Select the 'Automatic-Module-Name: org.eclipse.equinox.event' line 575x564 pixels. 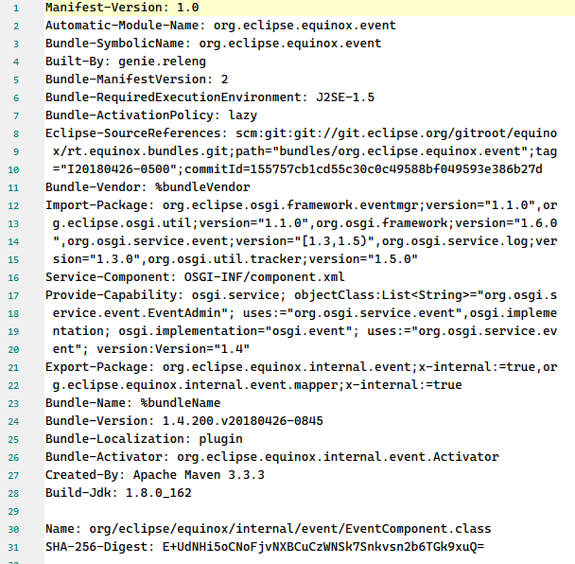(x=220, y=26)
